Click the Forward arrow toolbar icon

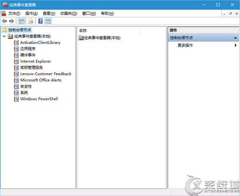tap(12, 21)
